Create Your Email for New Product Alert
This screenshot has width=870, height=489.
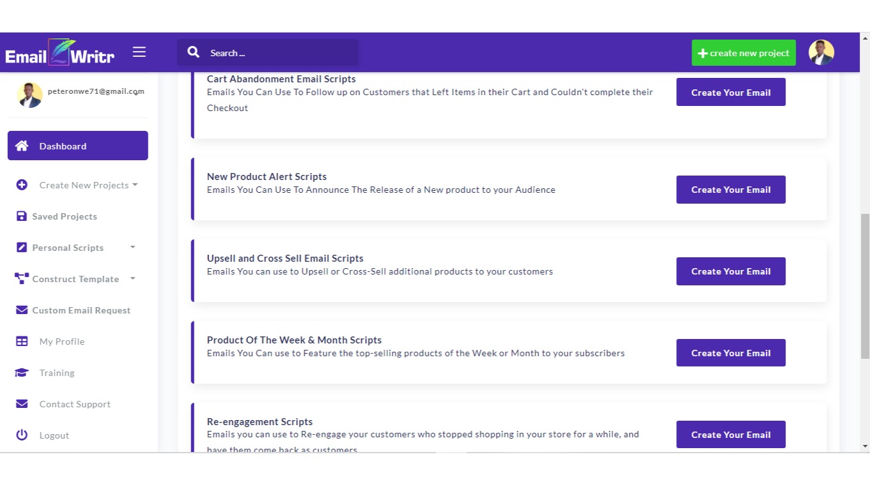pos(731,190)
